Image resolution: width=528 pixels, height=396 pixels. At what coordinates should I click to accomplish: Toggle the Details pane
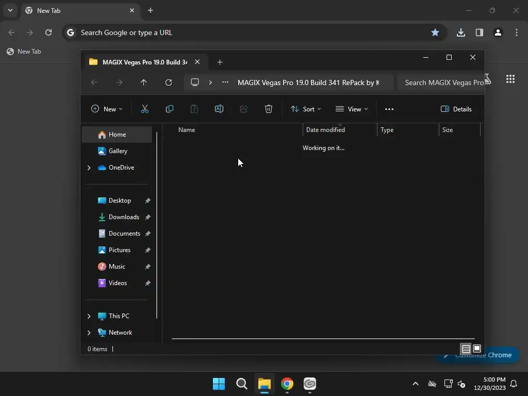pyautogui.click(x=456, y=109)
